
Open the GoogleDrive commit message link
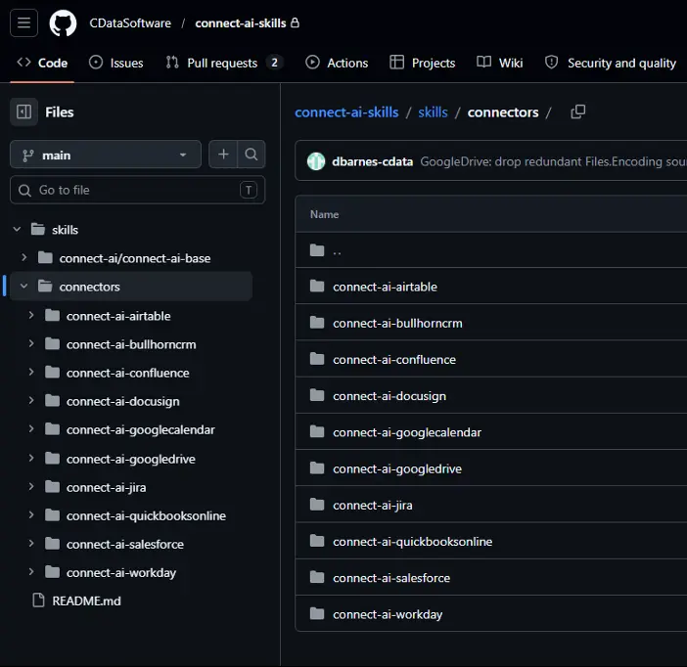point(553,161)
